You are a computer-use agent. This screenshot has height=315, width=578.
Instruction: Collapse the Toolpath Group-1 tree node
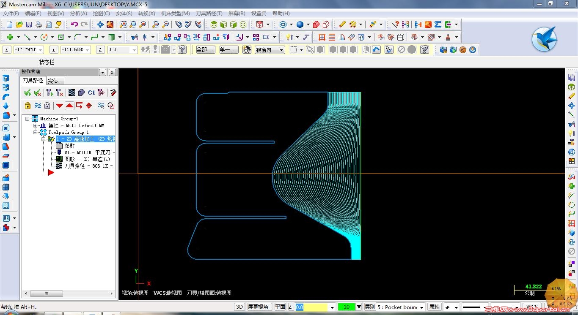coord(36,132)
